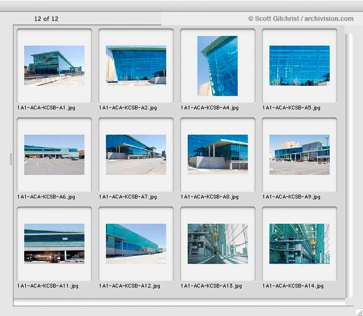The image size is (363, 316).
Task: Click the filename label 1A1-ACA-KCSB-A2.jpg
Action: click(128, 108)
